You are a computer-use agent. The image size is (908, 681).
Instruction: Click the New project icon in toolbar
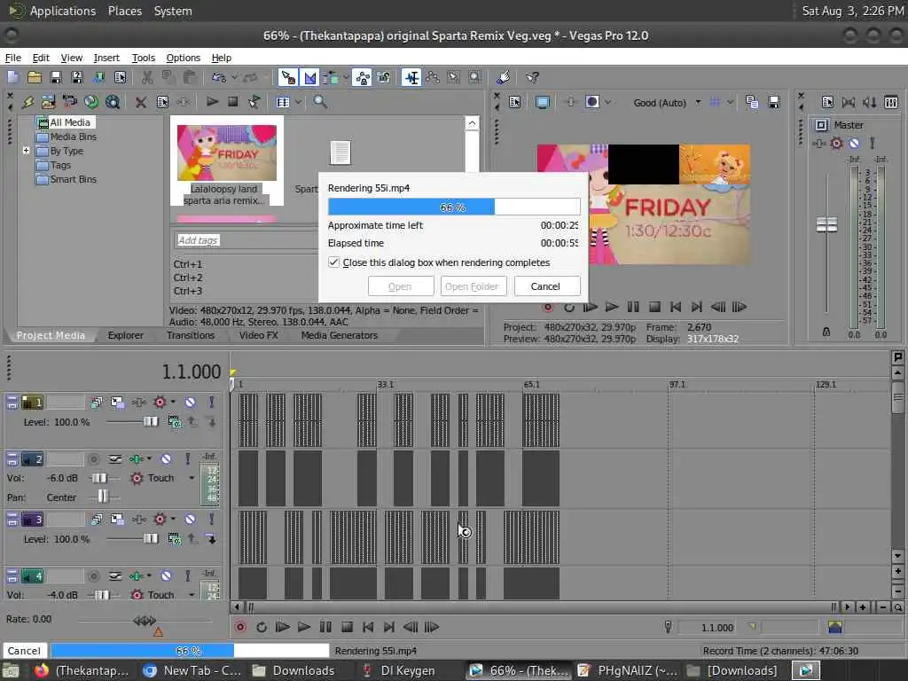tap(12, 77)
